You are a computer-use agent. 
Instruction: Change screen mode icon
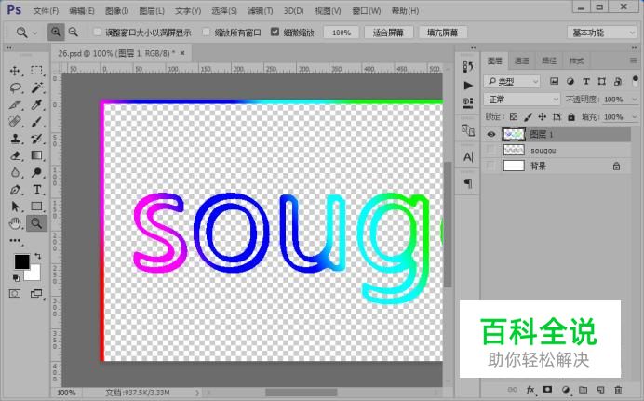click(36, 293)
